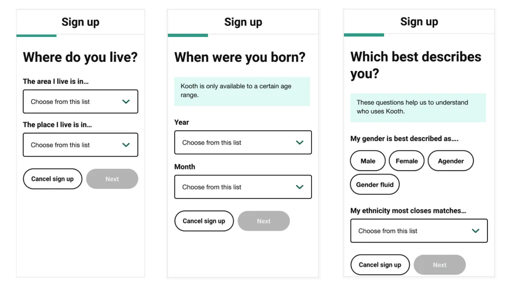The width and height of the screenshot is (512, 288).
Task: Open 'The area I live is in' list
Action: (x=80, y=101)
